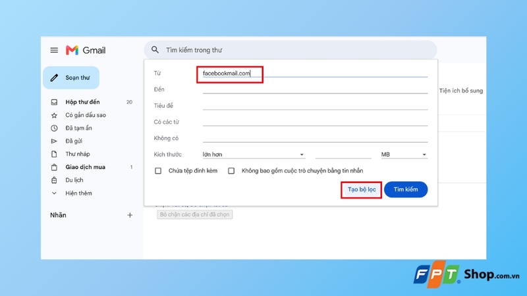The width and height of the screenshot is (527, 296).
Task: Click the Tìm kiếm search button
Action: pyautogui.click(x=406, y=189)
